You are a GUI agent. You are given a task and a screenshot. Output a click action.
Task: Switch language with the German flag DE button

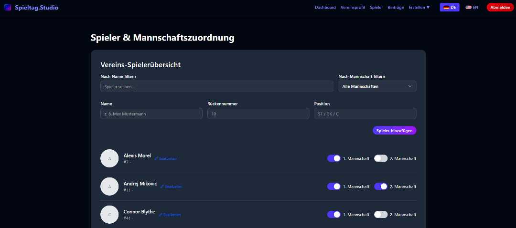449,7
